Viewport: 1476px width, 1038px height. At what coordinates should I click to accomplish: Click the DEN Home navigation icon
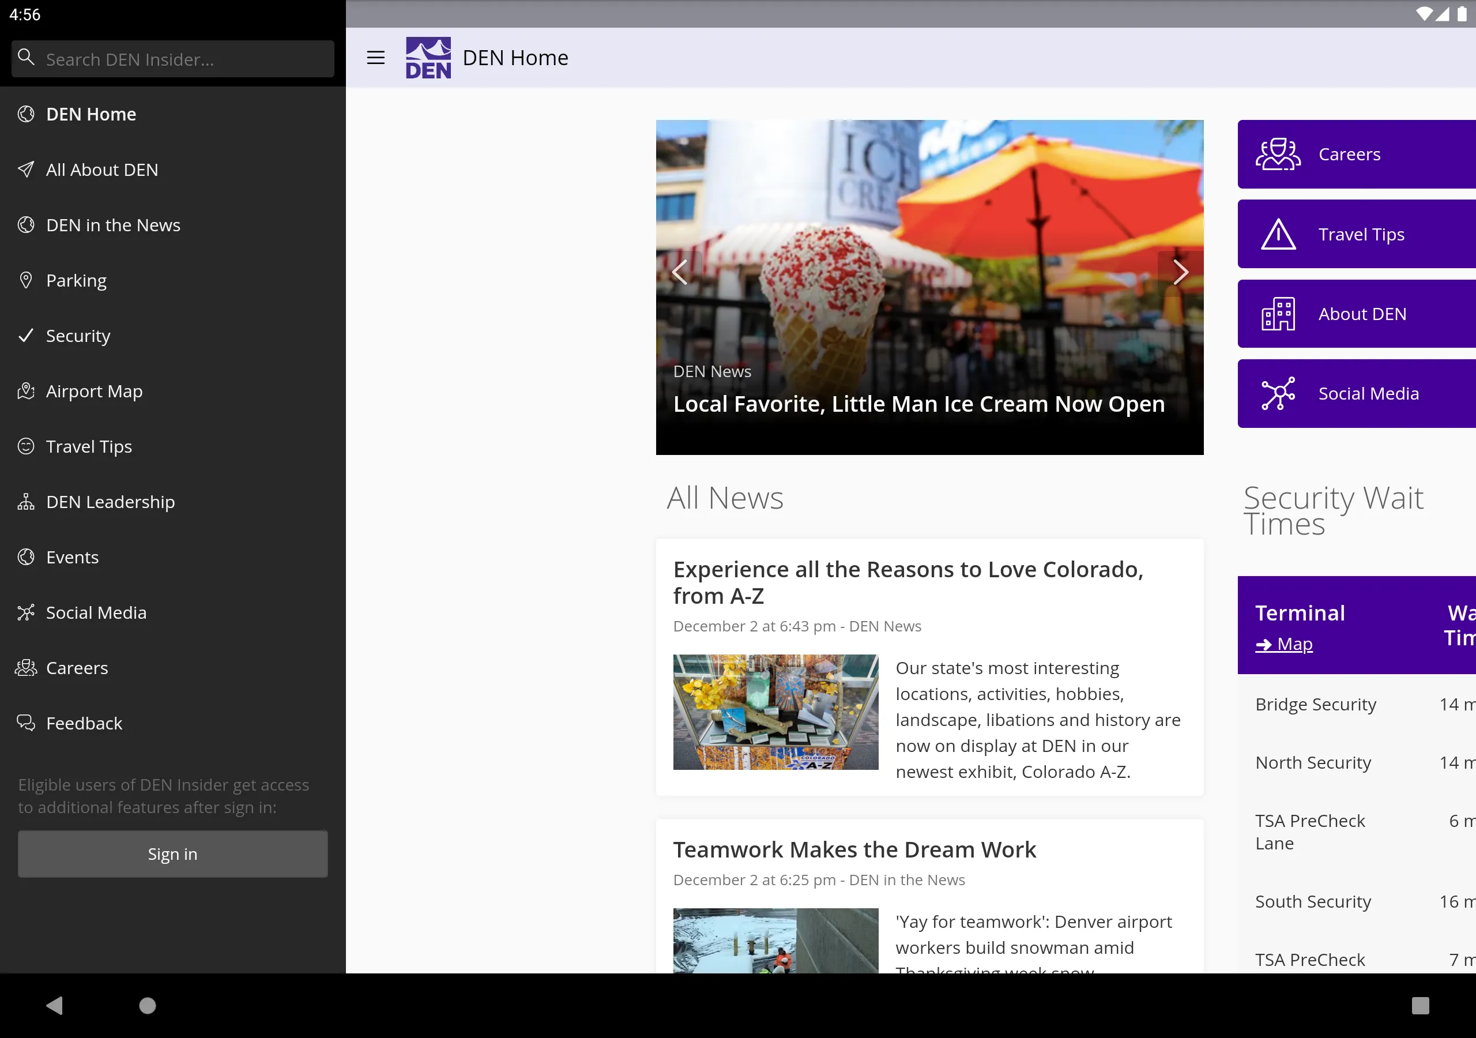(26, 114)
